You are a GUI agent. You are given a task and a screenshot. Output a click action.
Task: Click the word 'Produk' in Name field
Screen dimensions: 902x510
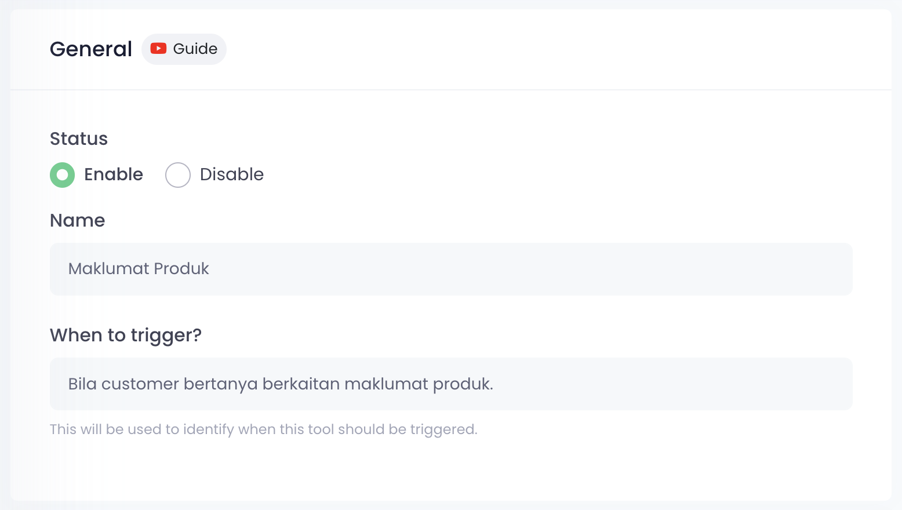181,269
